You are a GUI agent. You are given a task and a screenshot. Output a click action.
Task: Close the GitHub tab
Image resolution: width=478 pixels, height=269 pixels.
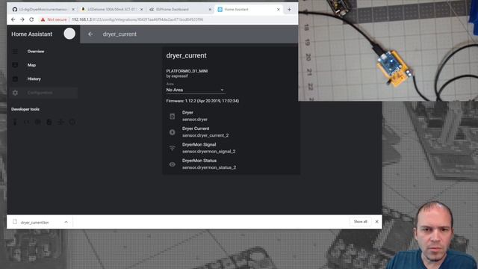[73, 10]
